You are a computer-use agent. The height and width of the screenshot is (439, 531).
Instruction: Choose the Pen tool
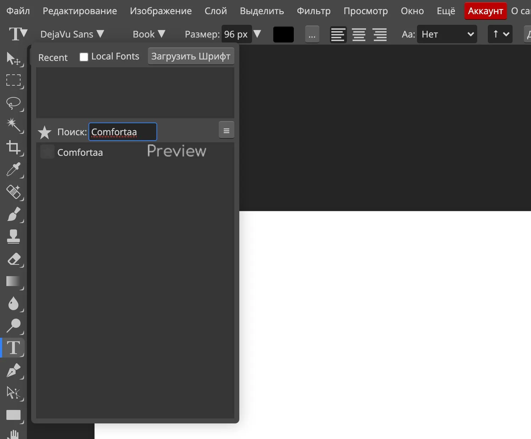[13, 370]
